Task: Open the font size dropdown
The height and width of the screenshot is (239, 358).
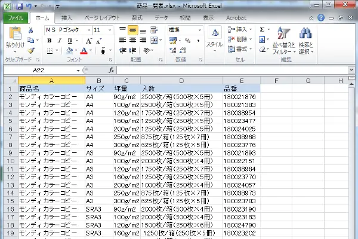Action: point(110,30)
